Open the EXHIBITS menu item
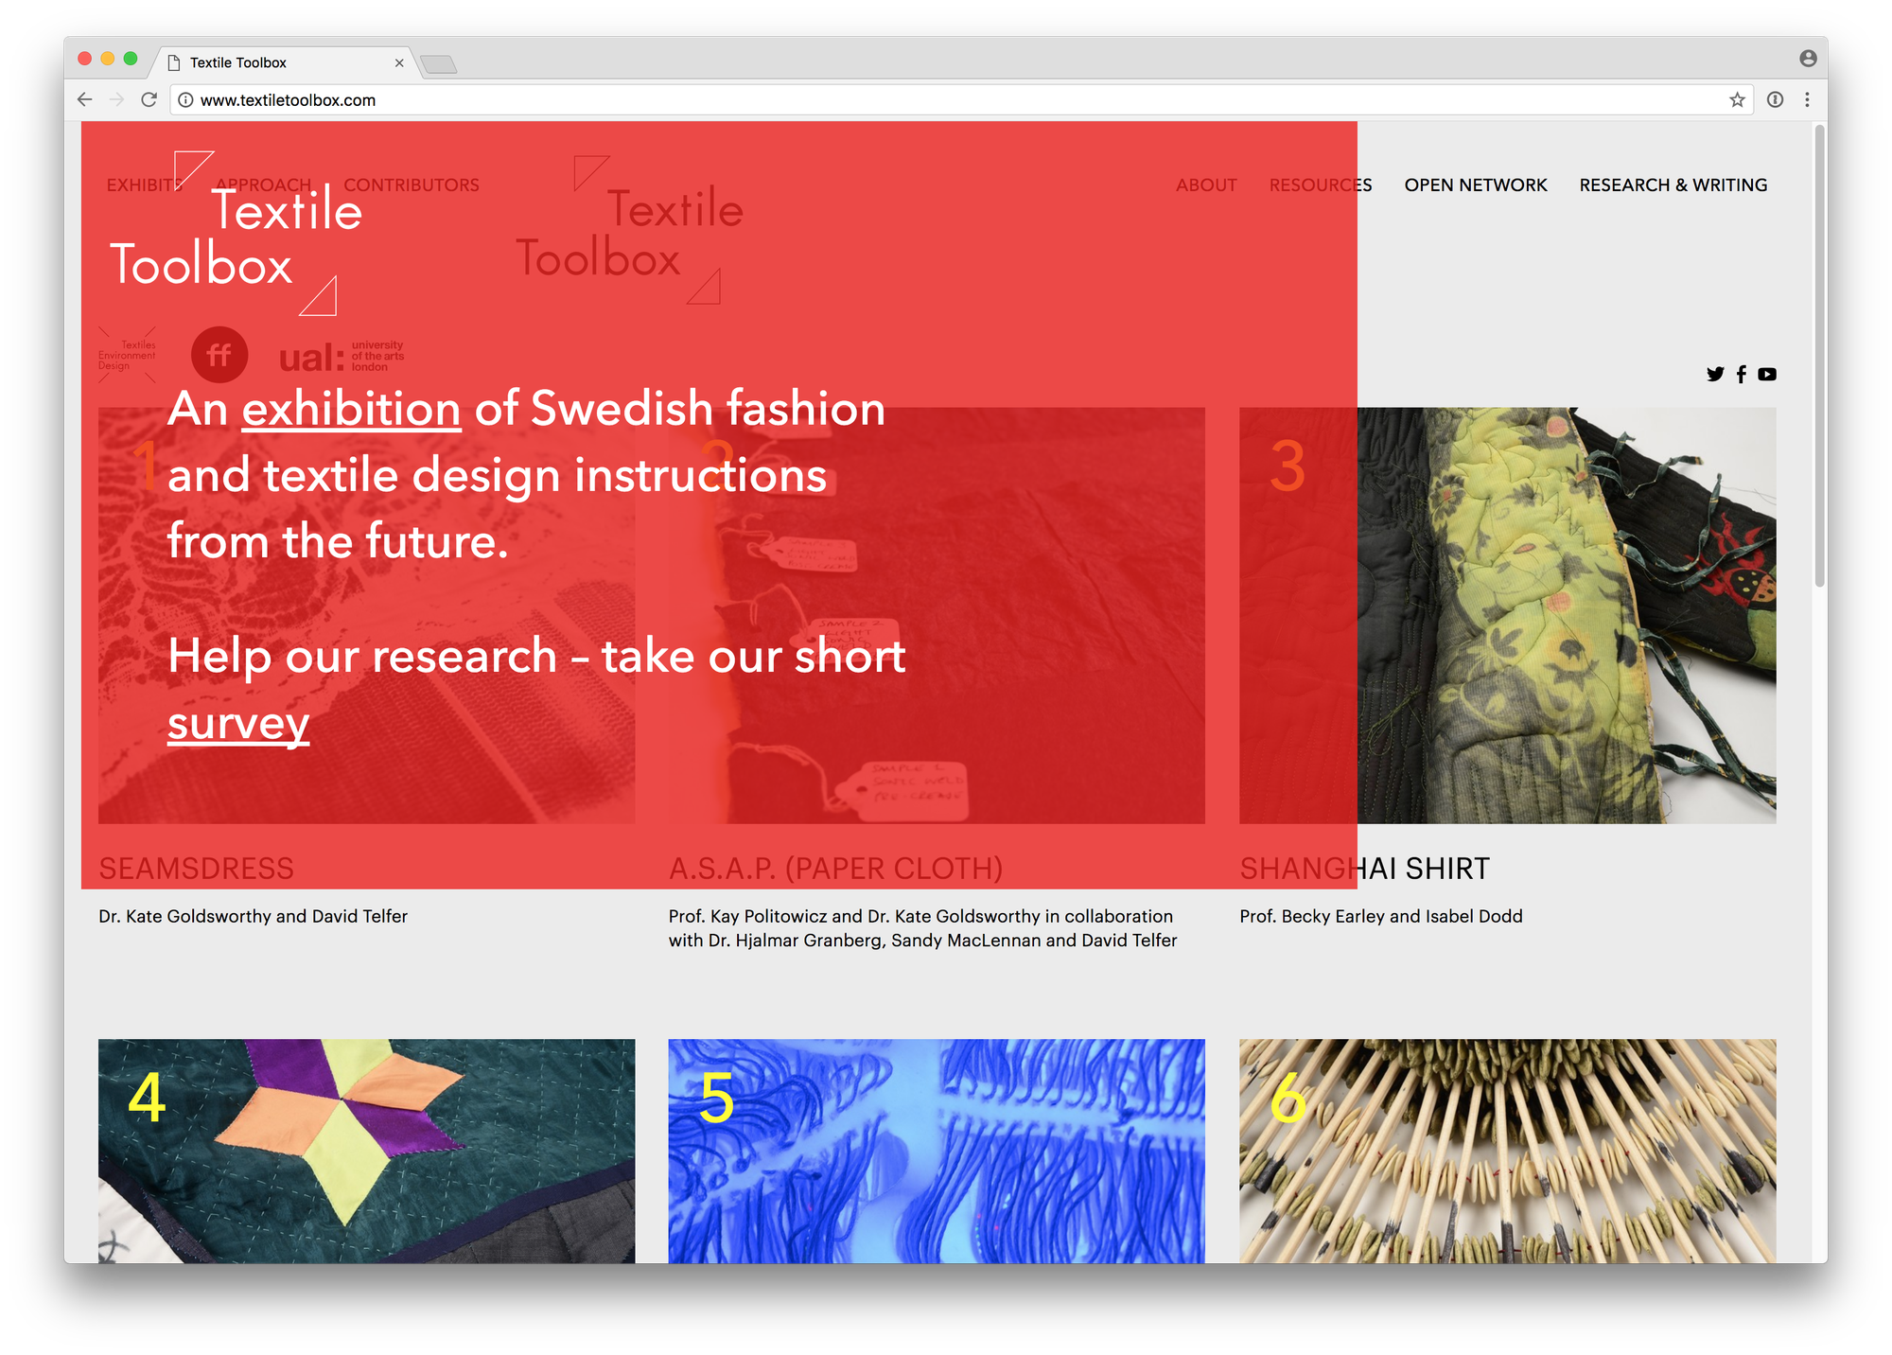This screenshot has height=1355, width=1892. (x=143, y=185)
